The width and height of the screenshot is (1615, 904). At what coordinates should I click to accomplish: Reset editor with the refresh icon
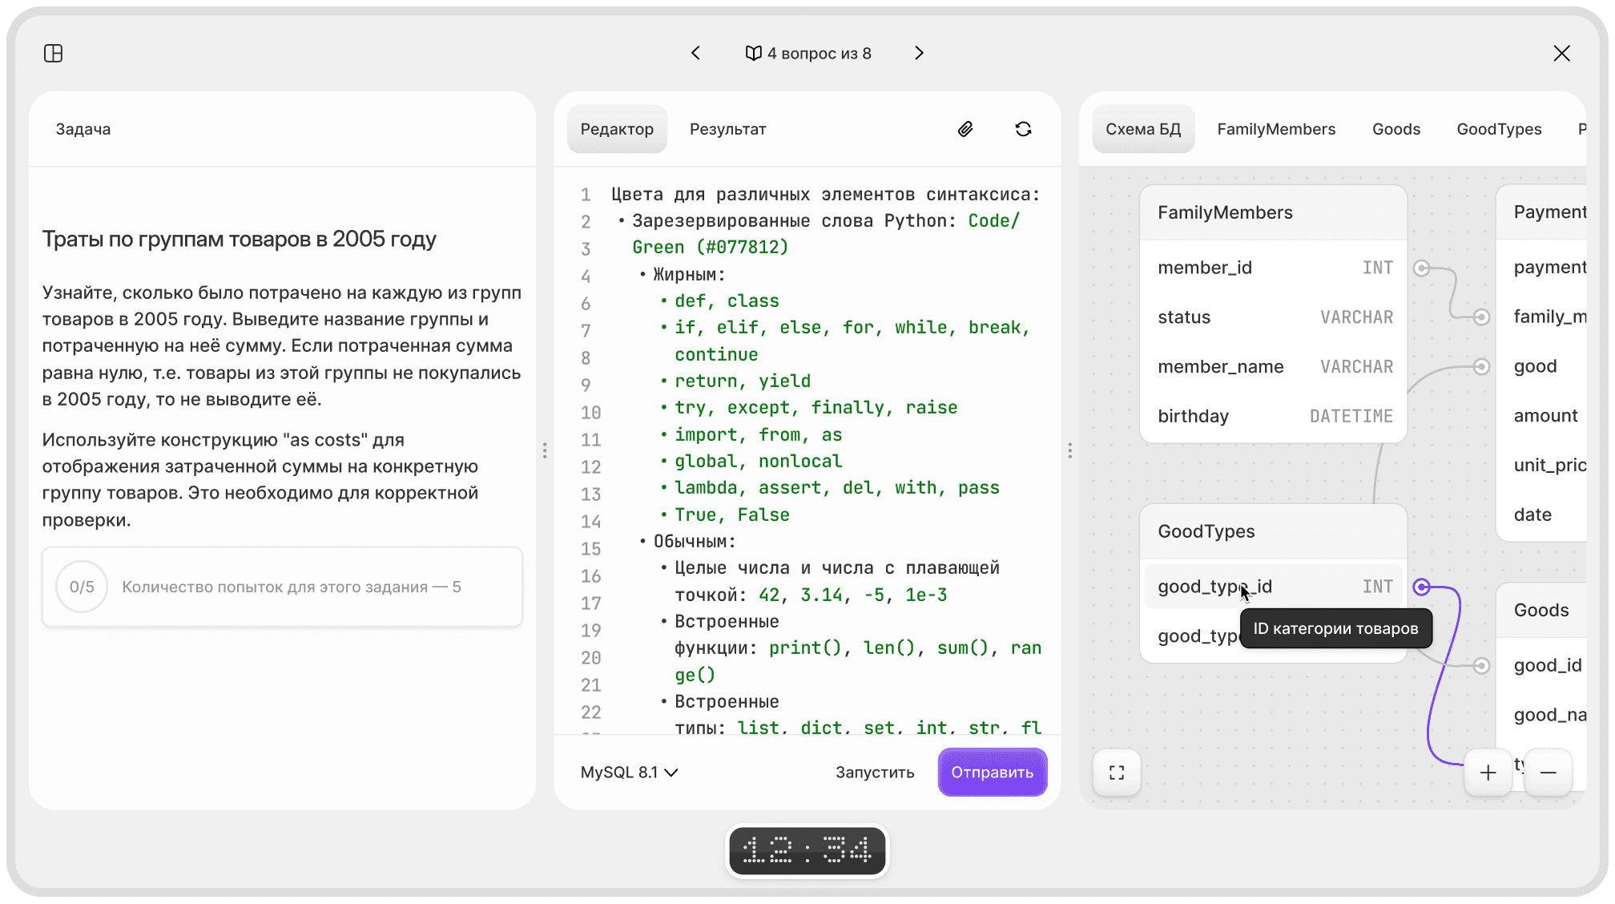click(x=1023, y=129)
